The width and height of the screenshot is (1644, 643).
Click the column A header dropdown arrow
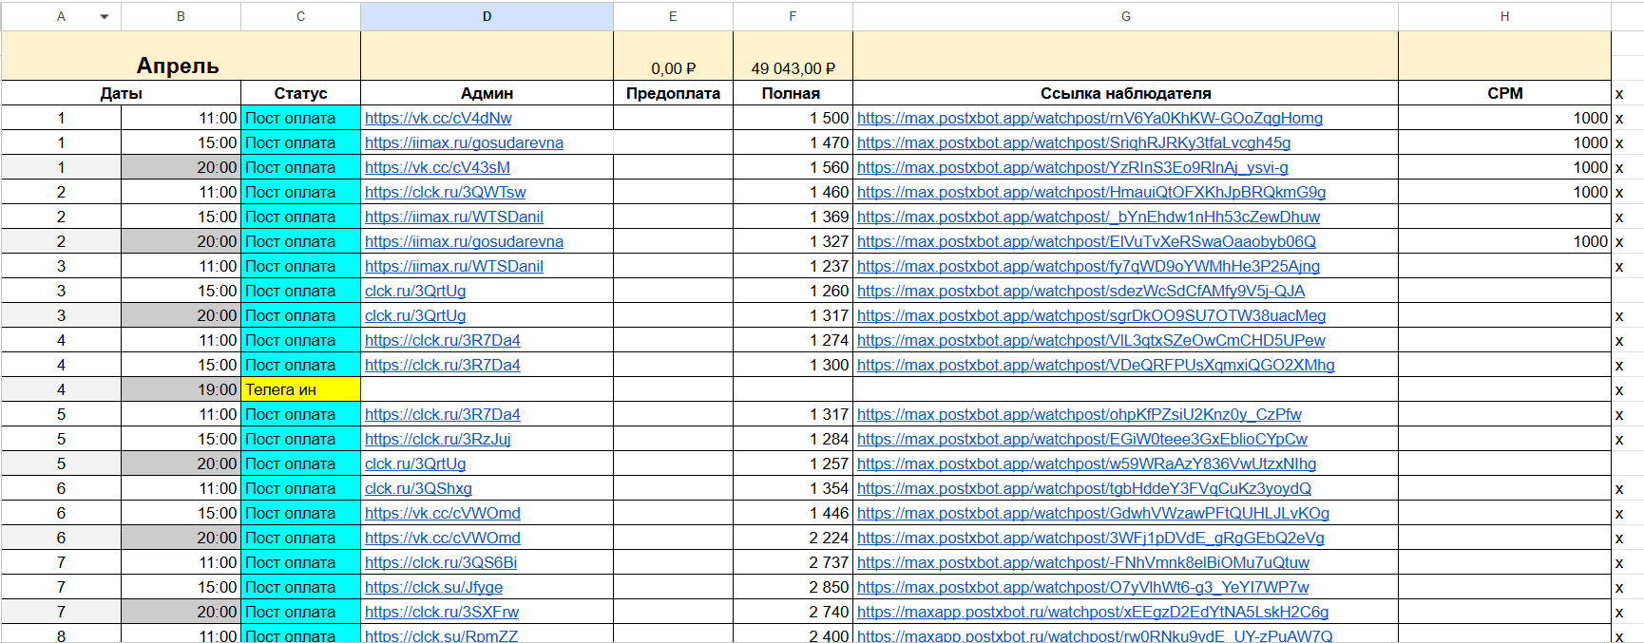click(x=105, y=17)
